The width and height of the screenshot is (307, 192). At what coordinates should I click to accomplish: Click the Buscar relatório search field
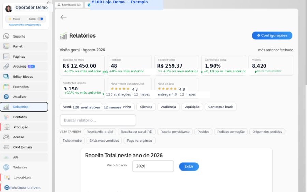98,120
